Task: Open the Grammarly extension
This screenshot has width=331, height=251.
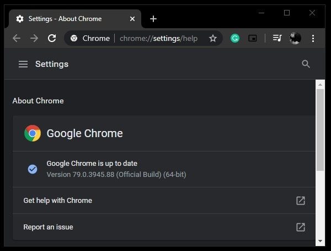Action: pos(235,38)
